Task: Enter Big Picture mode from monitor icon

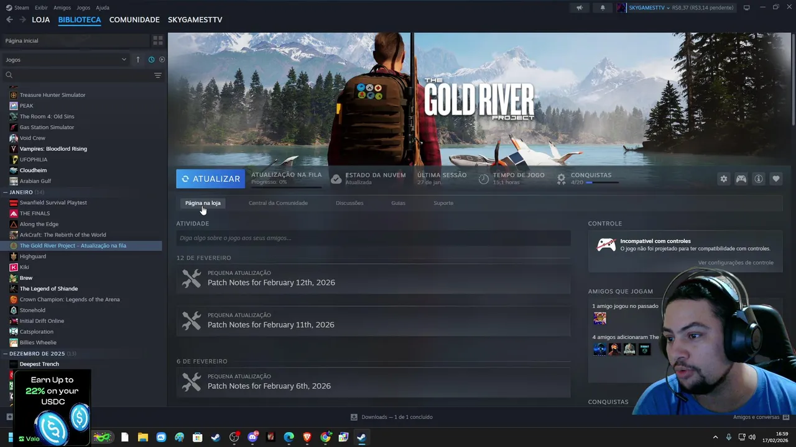Action: click(747, 7)
